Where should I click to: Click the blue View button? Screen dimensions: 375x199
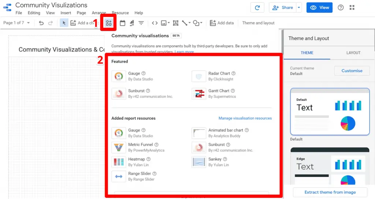(x=319, y=8)
